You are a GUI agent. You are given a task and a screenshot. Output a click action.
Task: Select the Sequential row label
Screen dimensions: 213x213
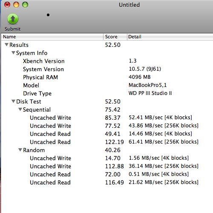(37, 110)
